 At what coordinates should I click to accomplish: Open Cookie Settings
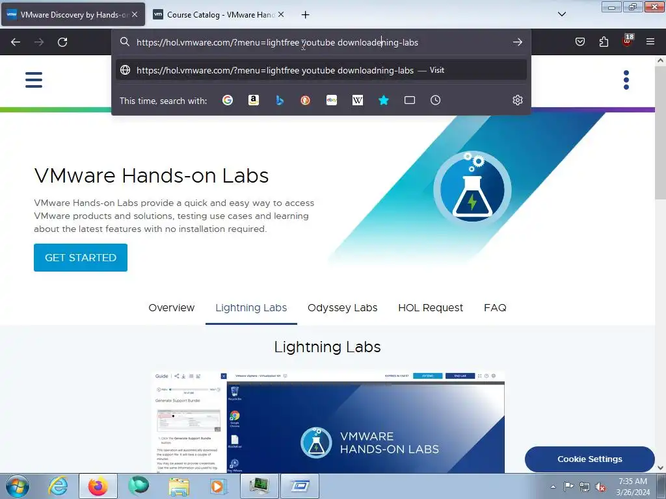589,459
